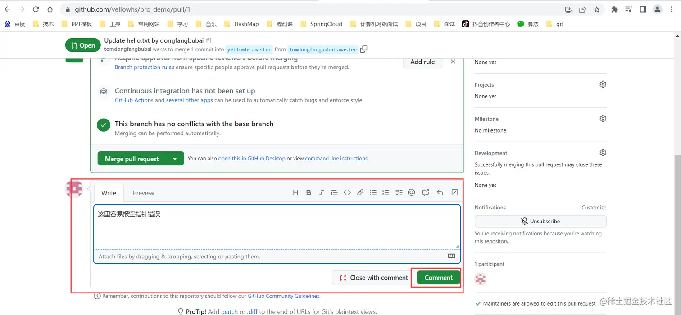Image resolution: width=681 pixels, height=315 pixels.
Task: Insert a quote block in comment
Action: pyautogui.click(x=334, y=192)
